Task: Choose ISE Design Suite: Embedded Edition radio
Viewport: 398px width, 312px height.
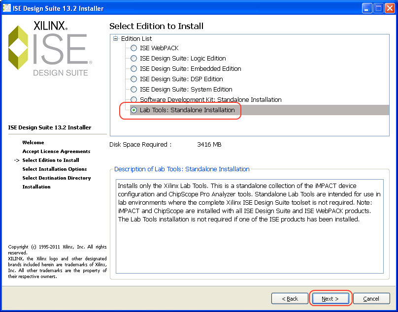Action: 133,69
